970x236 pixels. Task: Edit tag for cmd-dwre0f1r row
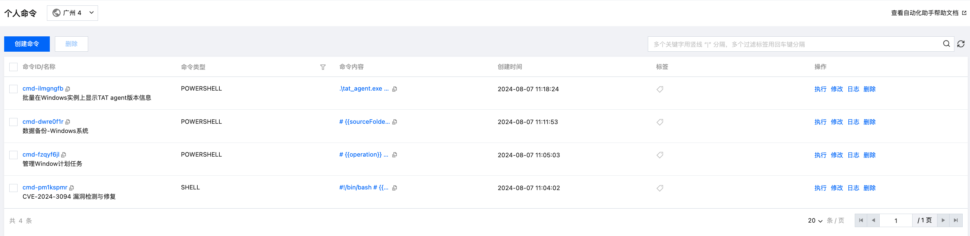pos(660,122)
